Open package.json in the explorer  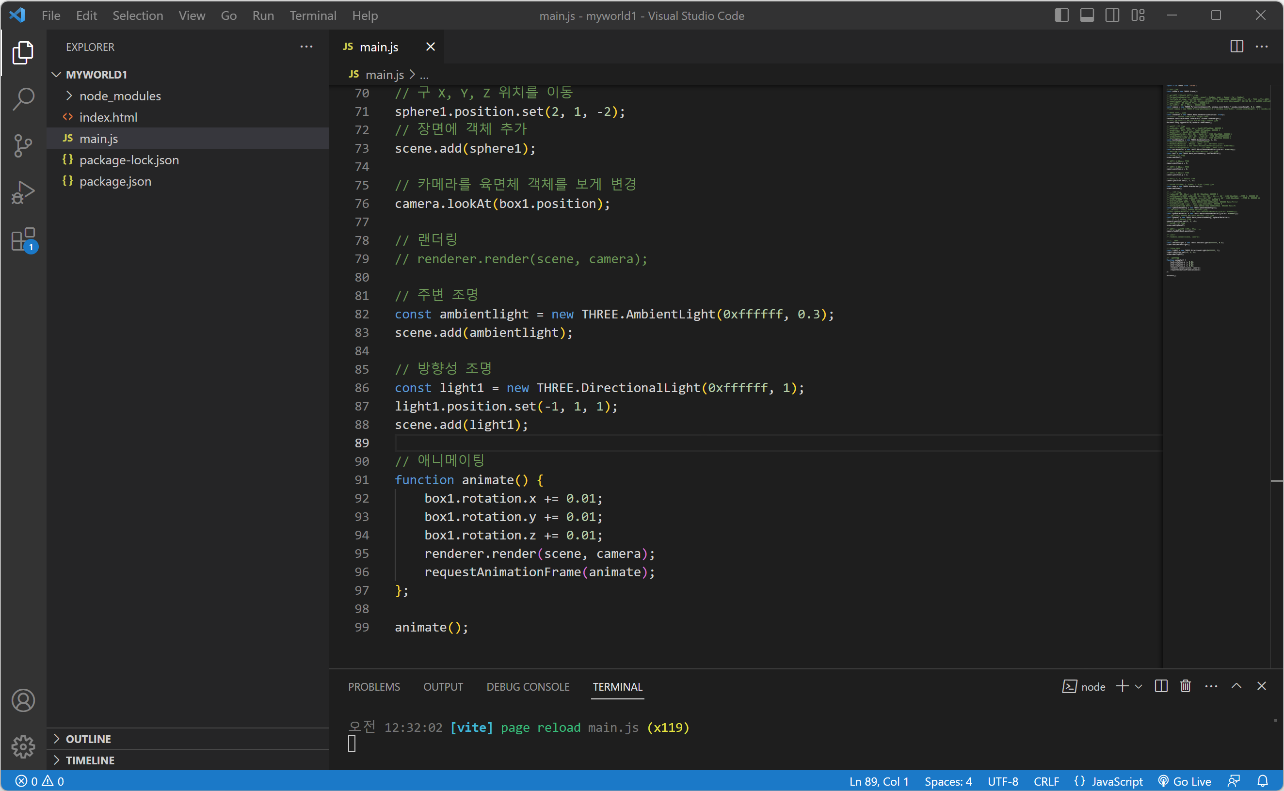(115, 181)
